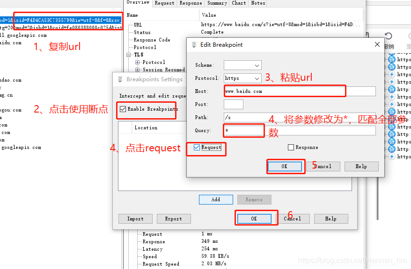
Task: Select the Request Speed row
Action: (161, 264)
